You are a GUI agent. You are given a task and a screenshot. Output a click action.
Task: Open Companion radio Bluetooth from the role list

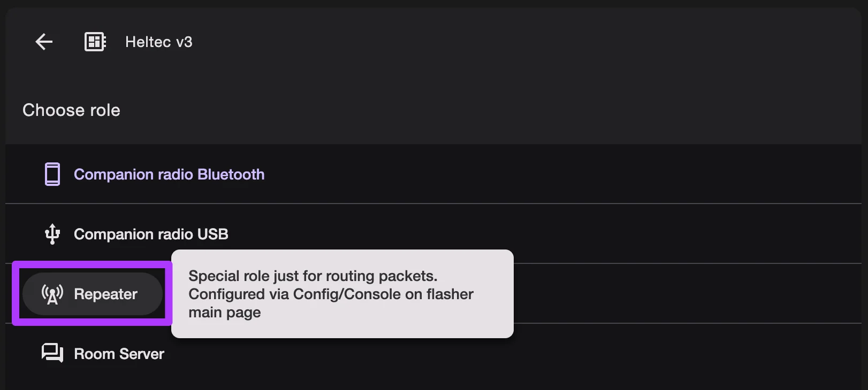(x=169, y=174)
